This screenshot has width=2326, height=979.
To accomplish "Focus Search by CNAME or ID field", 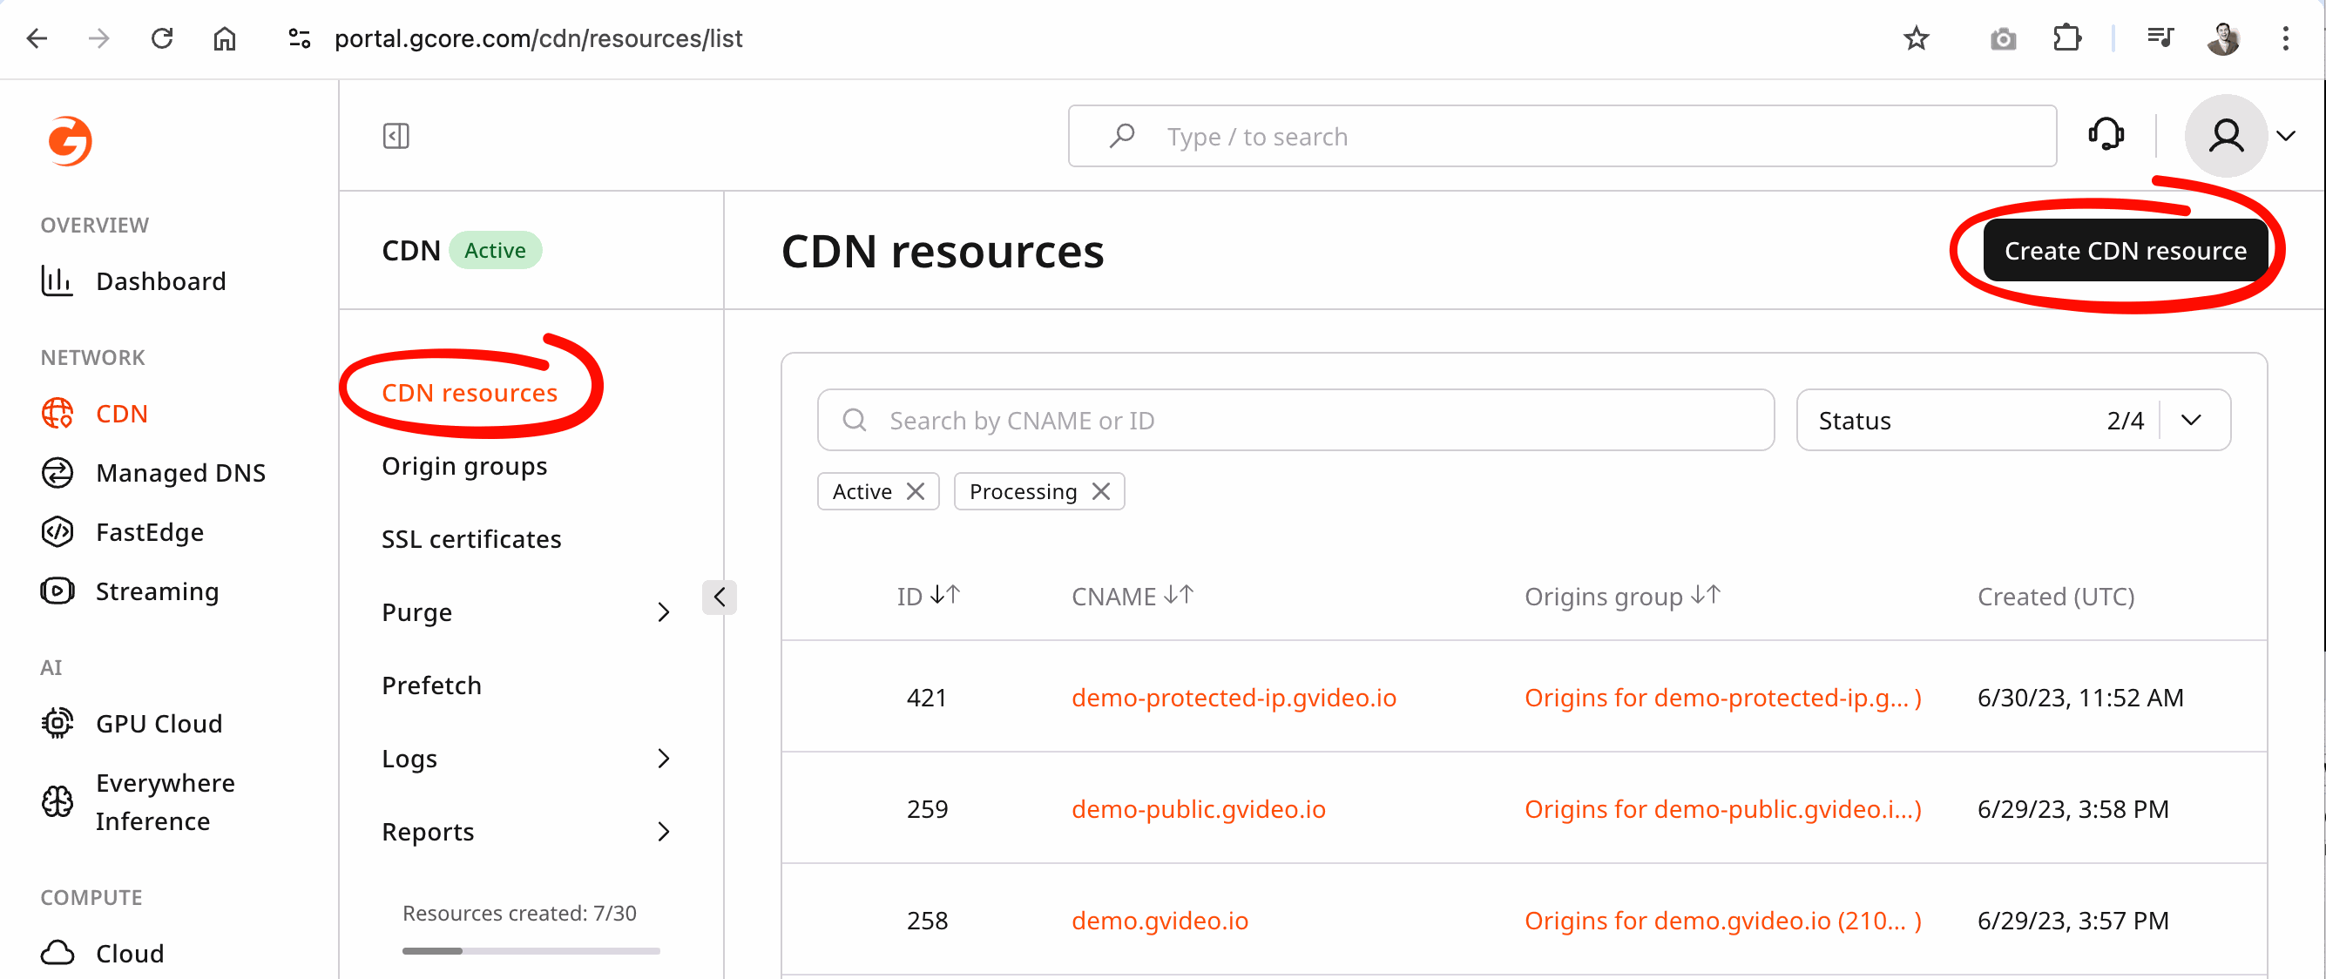I will click(1295, 420).
